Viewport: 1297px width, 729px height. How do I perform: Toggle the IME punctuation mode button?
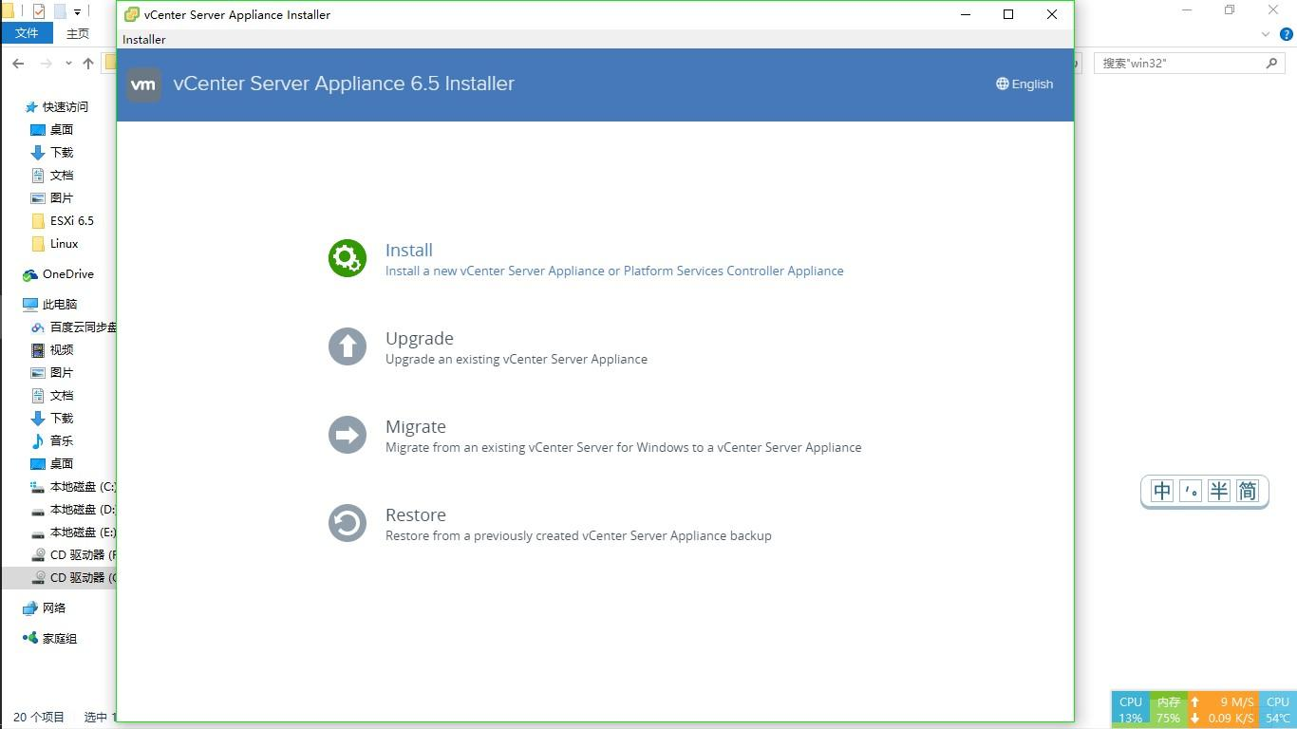1191,491
